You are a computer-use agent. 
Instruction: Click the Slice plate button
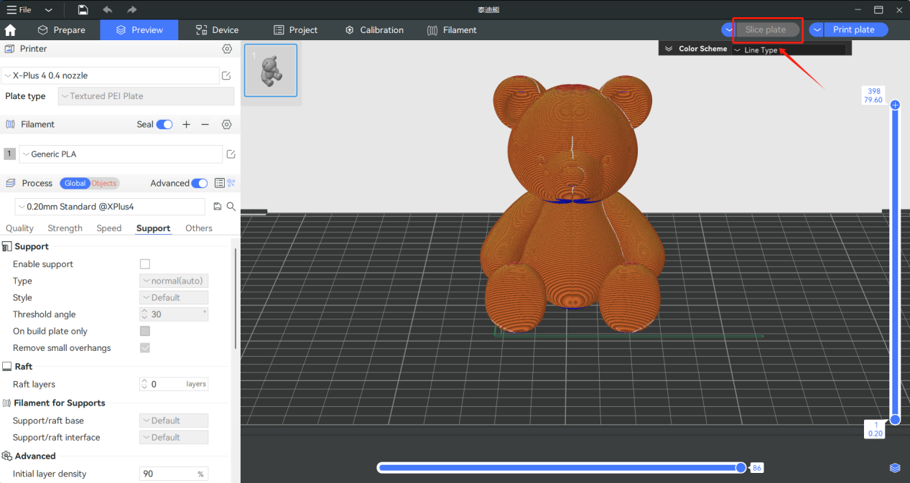click(x=766, y=29)
